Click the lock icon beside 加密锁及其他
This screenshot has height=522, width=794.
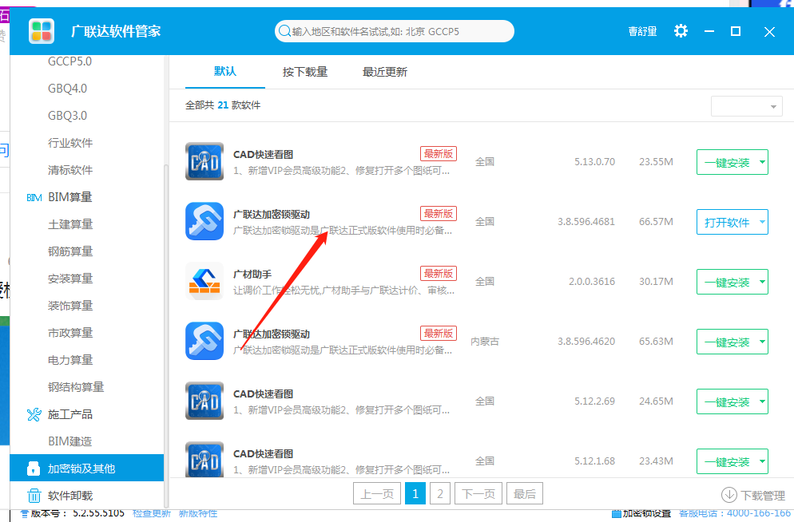[x=34, y=469]
